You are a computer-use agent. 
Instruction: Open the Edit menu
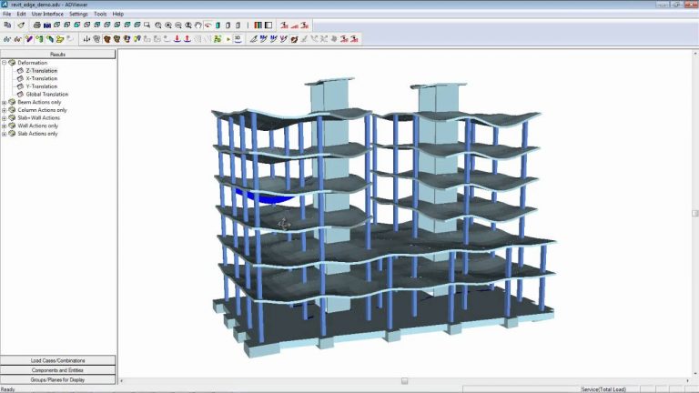point(21,15)
